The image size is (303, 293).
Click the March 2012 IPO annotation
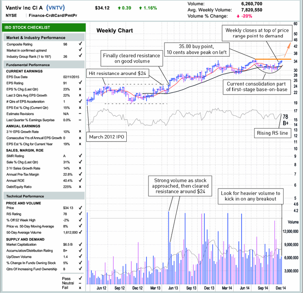(x=106, y=137)
